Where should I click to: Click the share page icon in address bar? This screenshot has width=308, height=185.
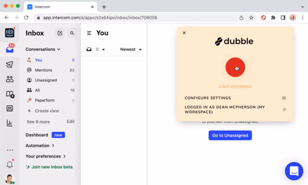click(x=241, y=18)
